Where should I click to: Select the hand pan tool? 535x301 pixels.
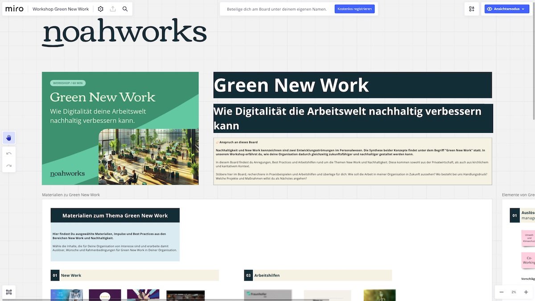coord(9,137)
